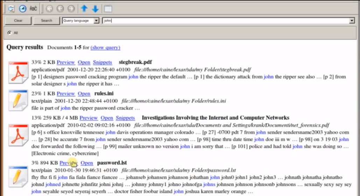
Task: Click password.lst pencil text icon
Action: pyautogui.click(x=18, y=176)
